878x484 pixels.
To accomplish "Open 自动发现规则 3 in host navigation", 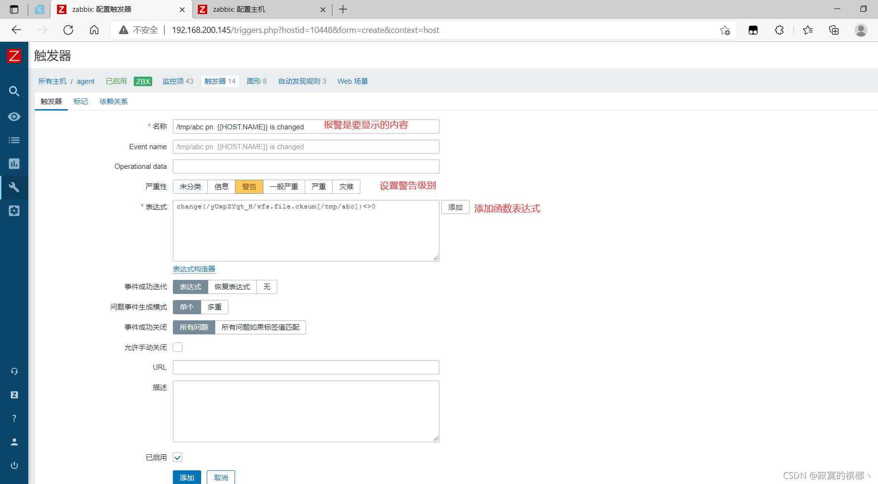I will click(302, 81).
